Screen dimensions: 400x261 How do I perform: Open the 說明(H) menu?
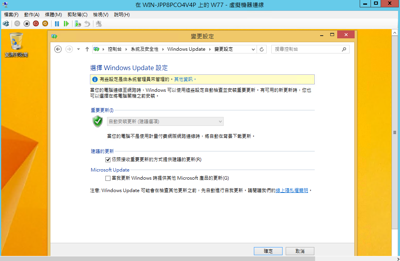click(x=122, y=15)
